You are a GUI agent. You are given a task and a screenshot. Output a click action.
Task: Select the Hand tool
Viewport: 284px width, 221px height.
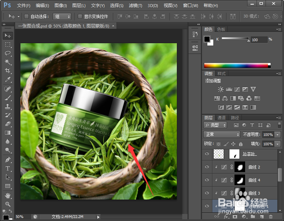tap(8, 195)
